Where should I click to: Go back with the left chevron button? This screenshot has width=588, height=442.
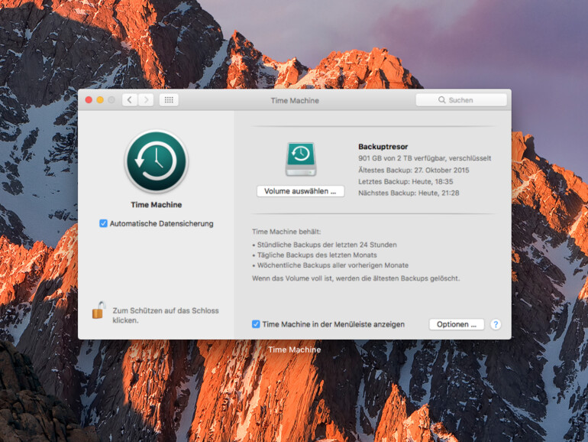(x=130, y=100)
